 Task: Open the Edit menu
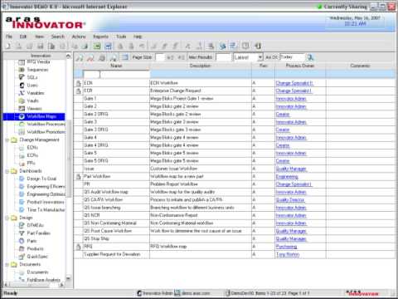click(23, 37)
